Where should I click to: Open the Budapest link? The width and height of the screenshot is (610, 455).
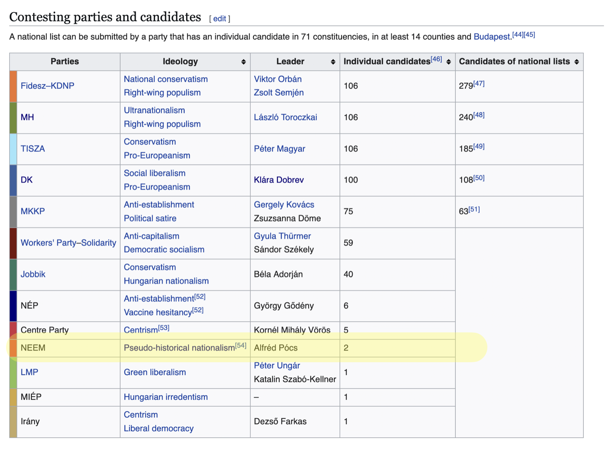[x=492, y=37]
